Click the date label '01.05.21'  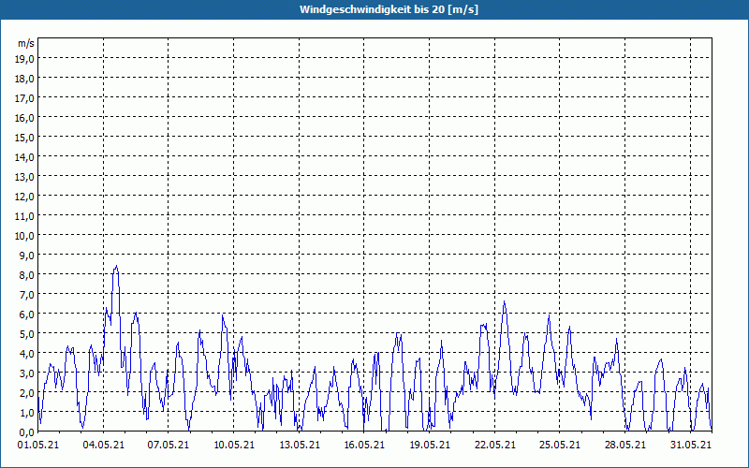[x=38, y=445]
